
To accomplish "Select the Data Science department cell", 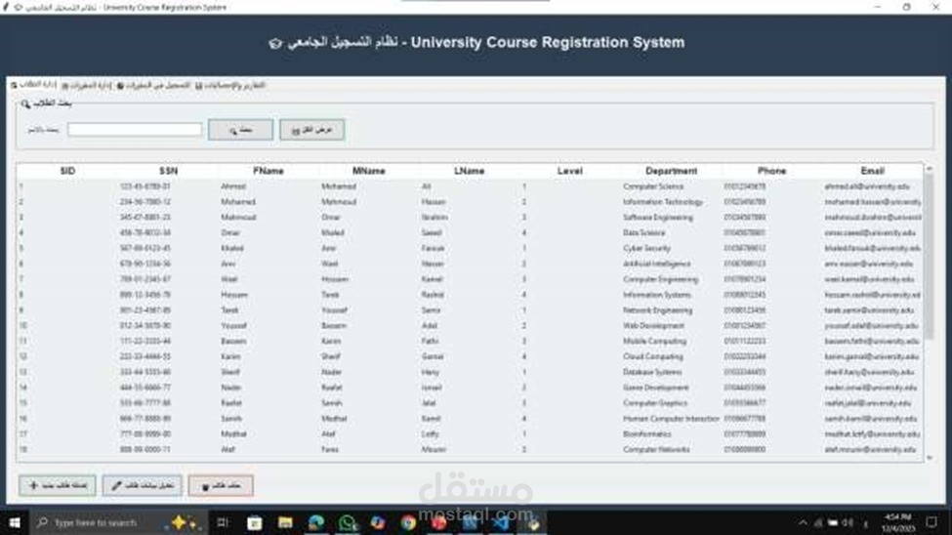I will [643, 232].
